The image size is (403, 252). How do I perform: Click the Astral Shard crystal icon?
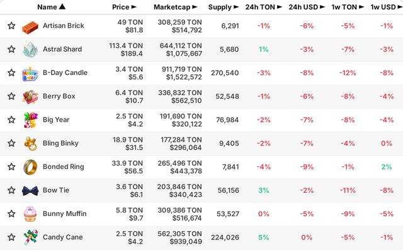30,49
